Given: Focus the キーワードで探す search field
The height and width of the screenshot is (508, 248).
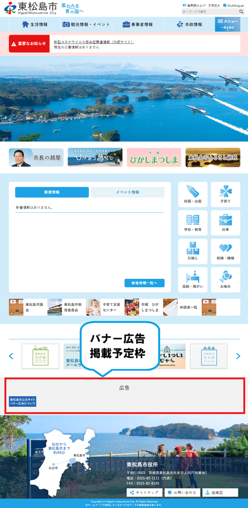Looking at the screenshot, I should coord(210,12).
